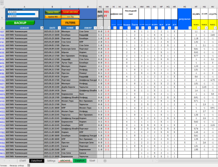Click the Yield 2 value '4.75'
The height and width of the screenshot is (167, 218).
coord(212,80)
